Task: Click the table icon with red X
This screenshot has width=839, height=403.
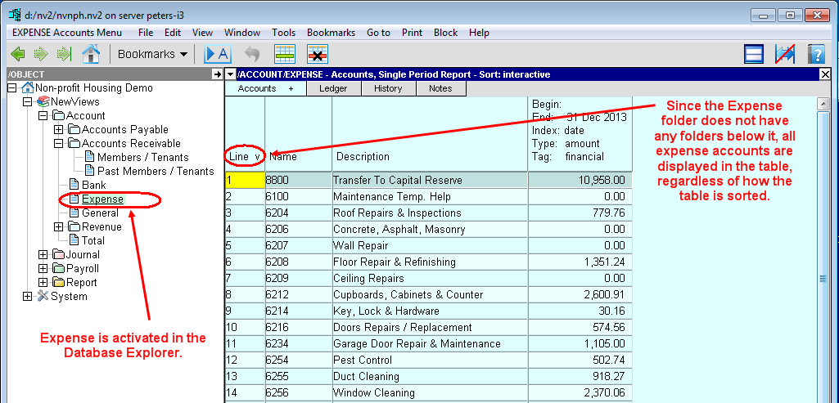Action: click(x=318, y=54)
